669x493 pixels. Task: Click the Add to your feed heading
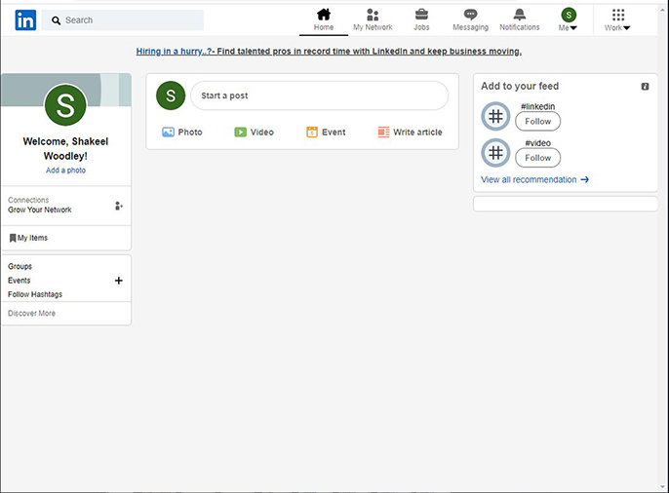[520, 86]
